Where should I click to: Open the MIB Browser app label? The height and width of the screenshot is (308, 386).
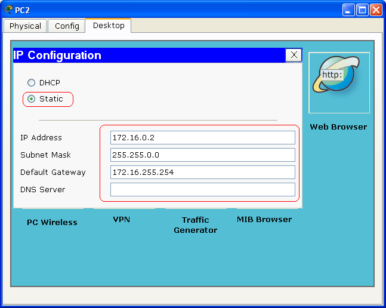click(x=264, y=220)
